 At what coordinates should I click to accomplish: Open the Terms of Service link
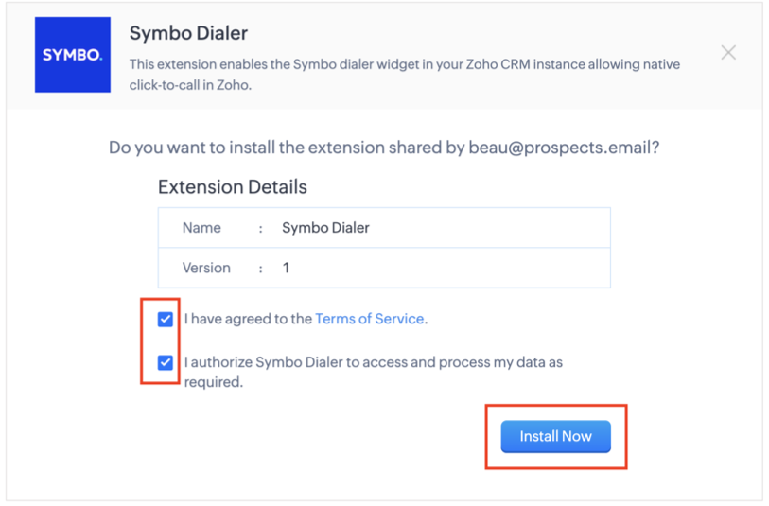(369, 319)
